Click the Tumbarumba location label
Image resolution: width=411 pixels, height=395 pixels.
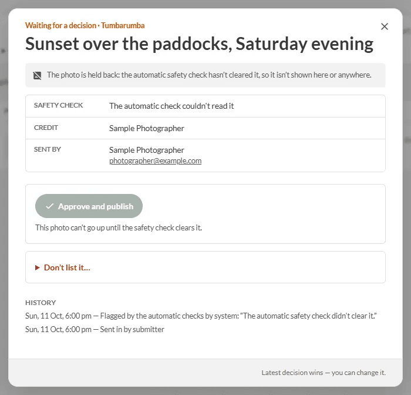pos(123,25)
